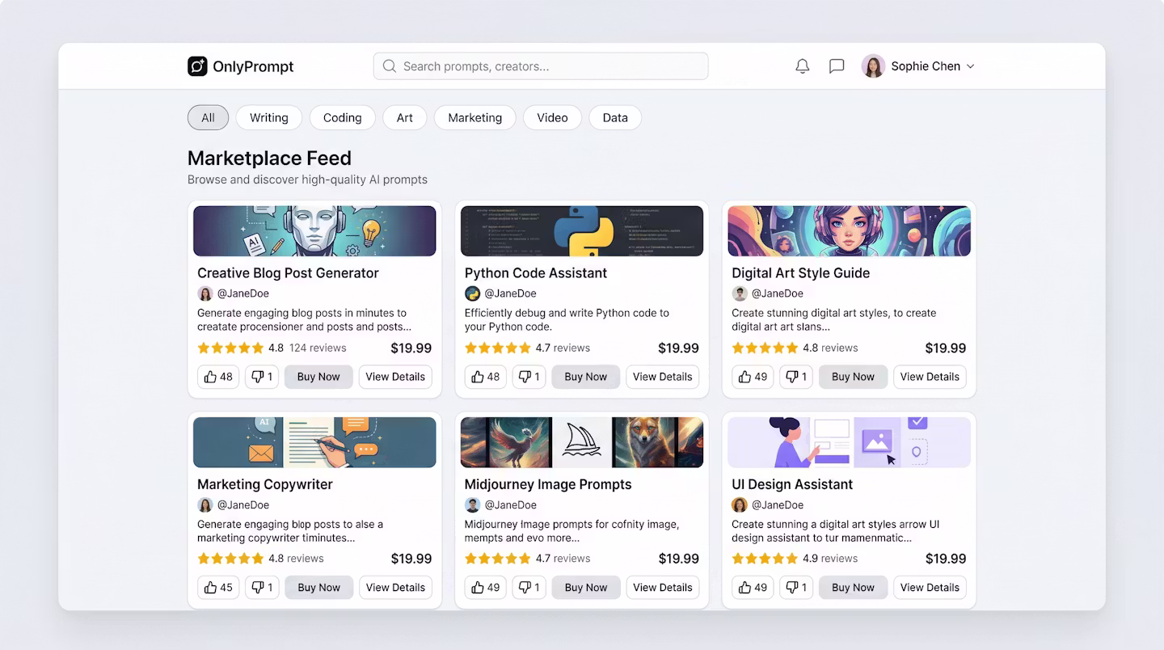
Task: Switch to the Marketing category filter
Action: coord(474,117)
